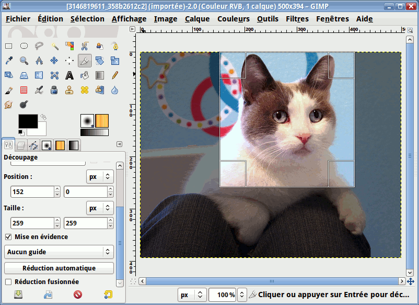This screenshot has height=305, width=419.
Task: Open the Aucun guide dropdown
Action: pyautogui.click(x=59, y=252)
